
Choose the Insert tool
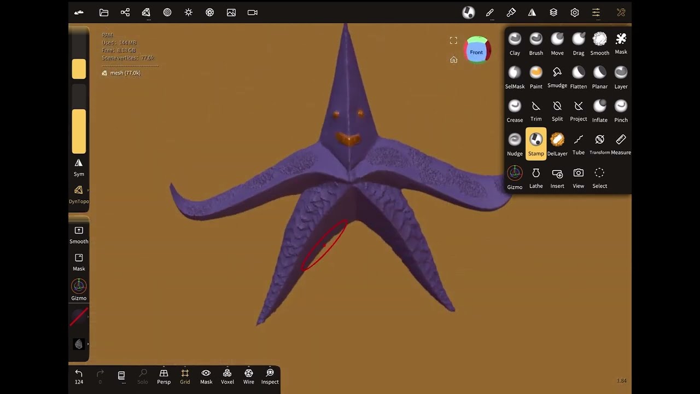[557, 178]
